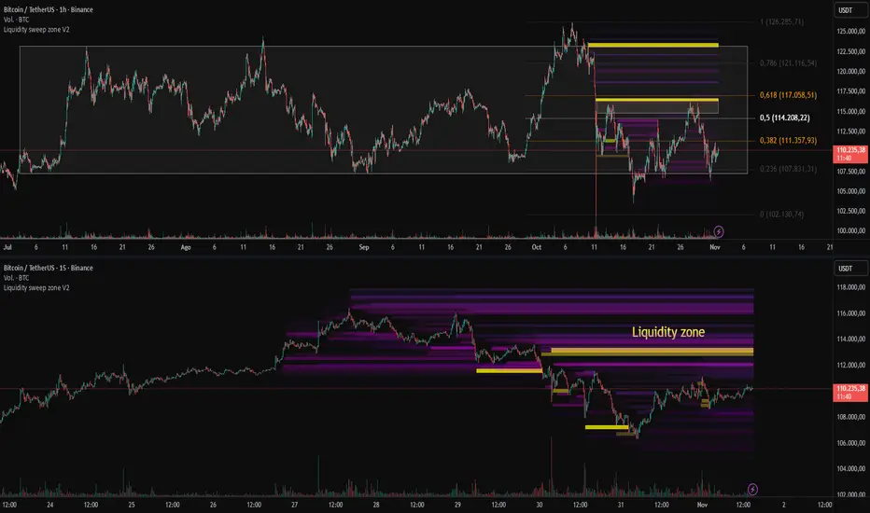Click date 31 on the 15-minute time axis
This screenshot has width=870, height=513.
coord(621,505)
